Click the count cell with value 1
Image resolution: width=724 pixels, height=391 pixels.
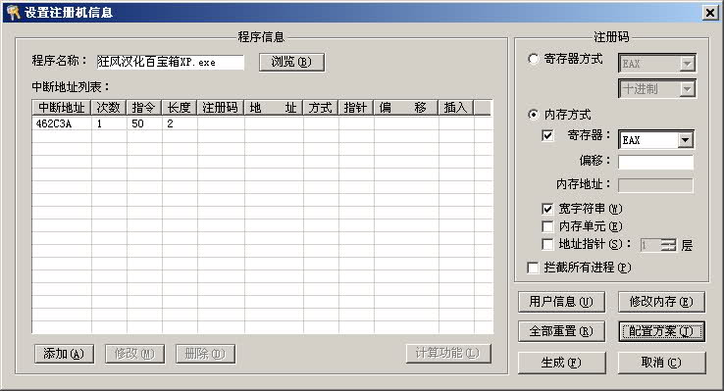[x=109, y=123]
